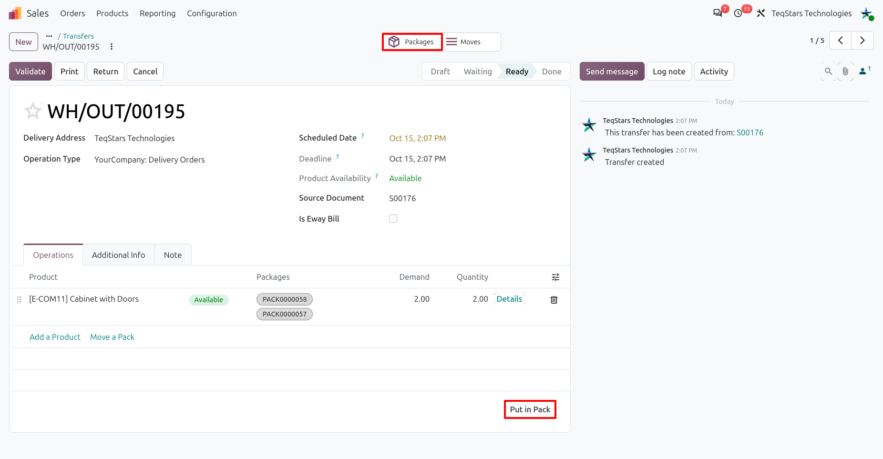Open the Orders menu
883x459 pixels.
(72, 13)
